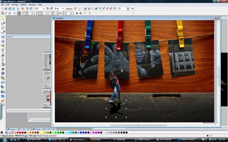Screen dimensions: 228x142
Task: Open the Utilities menu
Action: [24, 5]
